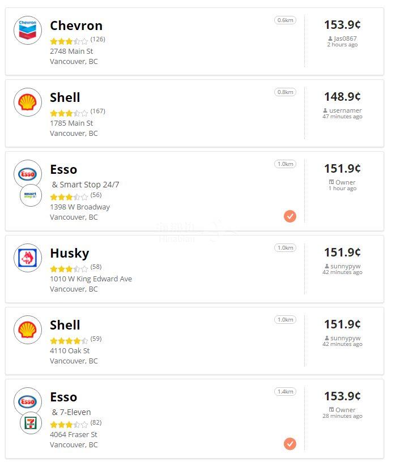Click star rating of Shell on Oak St
This screenshot has height=462, width=396.
pos(69,341)
